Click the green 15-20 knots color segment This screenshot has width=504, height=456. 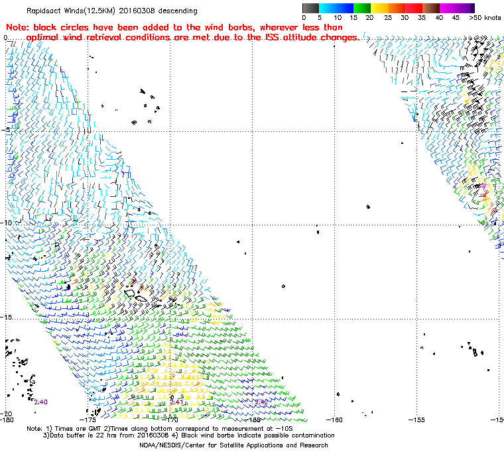(362, 8)
